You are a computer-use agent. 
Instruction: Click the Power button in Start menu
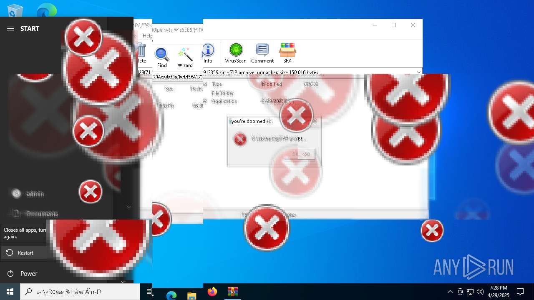pos(23,273)
